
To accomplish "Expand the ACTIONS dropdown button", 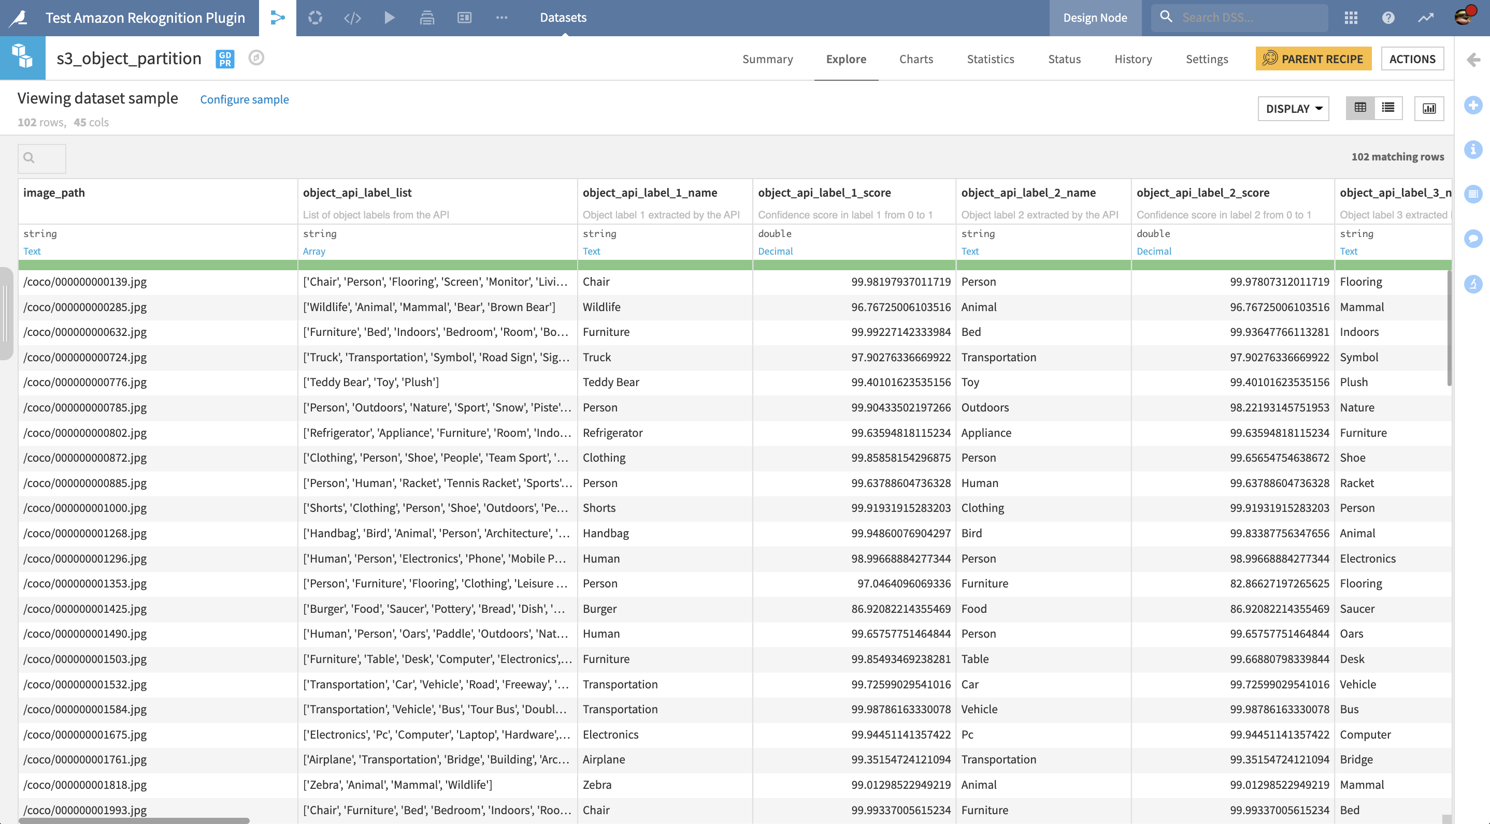I will pos(1413,58).
